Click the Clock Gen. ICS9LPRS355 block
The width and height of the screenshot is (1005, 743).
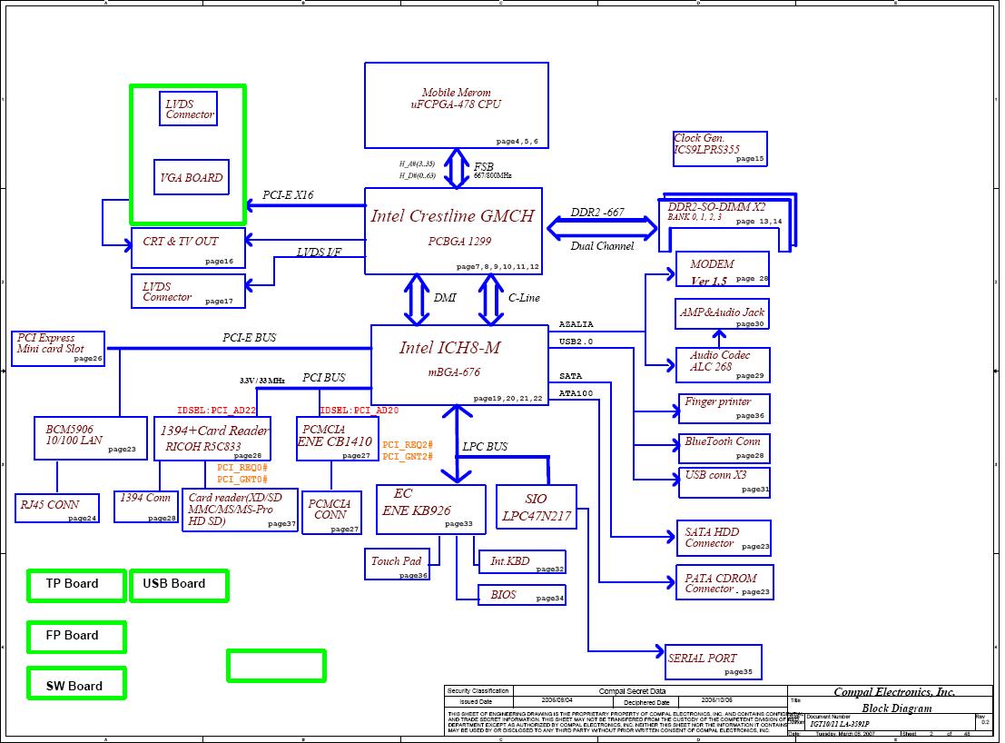click(720, 149)
